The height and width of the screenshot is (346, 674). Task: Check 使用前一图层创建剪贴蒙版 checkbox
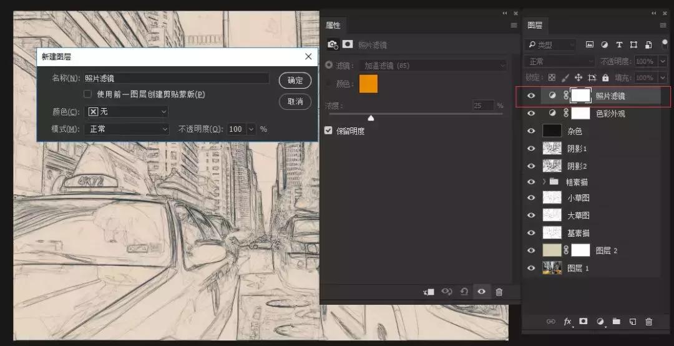point(88,94)
